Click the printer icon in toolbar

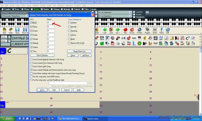click(118, 43)
